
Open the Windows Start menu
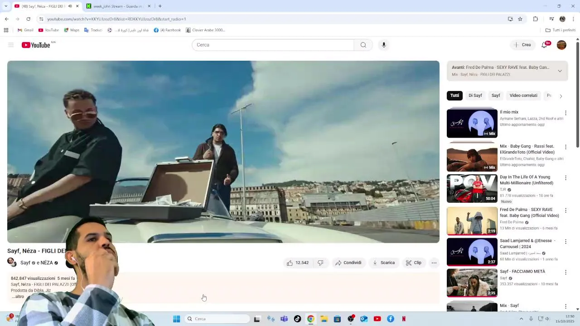pos(176,319)
